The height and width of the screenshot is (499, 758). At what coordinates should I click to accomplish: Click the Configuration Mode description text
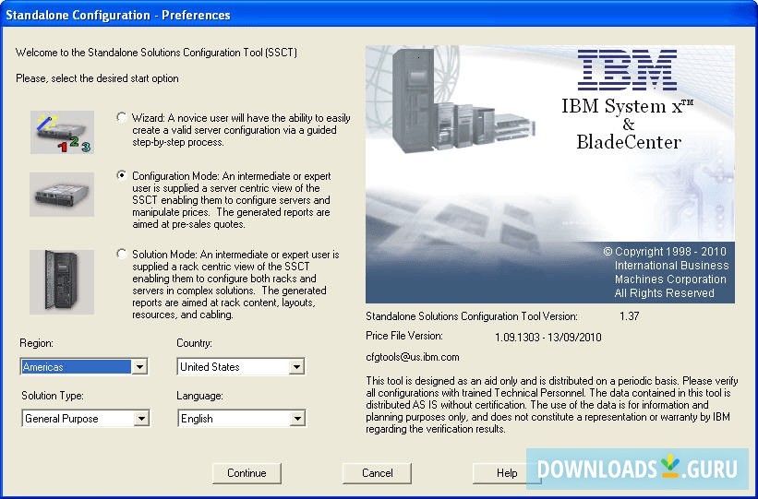tap(232, 200)
